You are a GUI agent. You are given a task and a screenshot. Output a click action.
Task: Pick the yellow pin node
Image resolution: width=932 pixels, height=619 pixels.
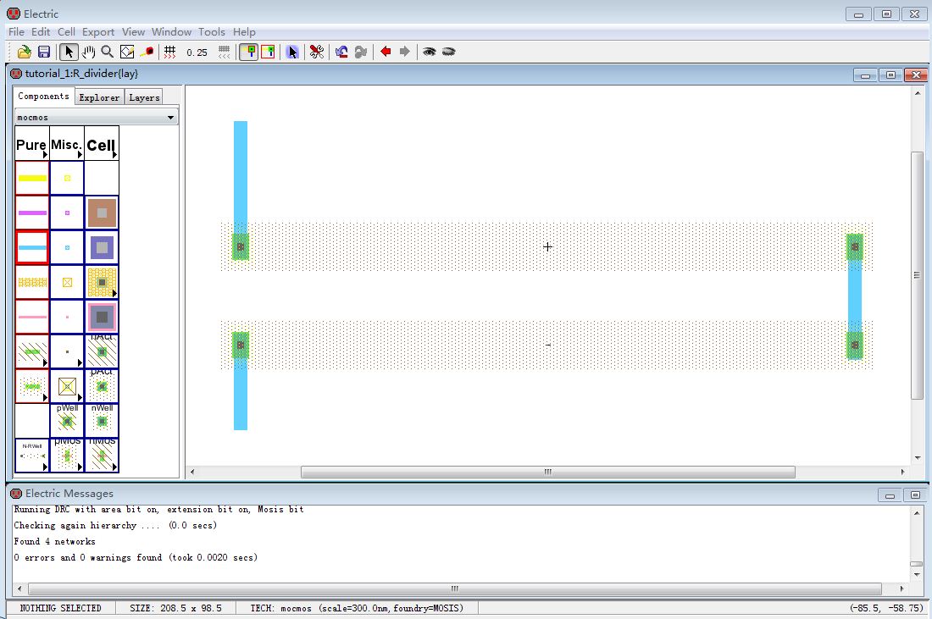click(67, 178)
